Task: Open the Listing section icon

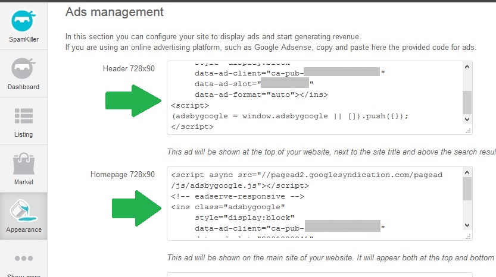Action: (x=23, y=117)
